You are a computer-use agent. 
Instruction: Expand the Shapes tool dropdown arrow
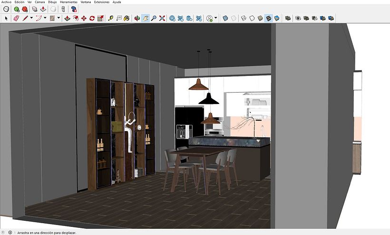click(58, 18)
